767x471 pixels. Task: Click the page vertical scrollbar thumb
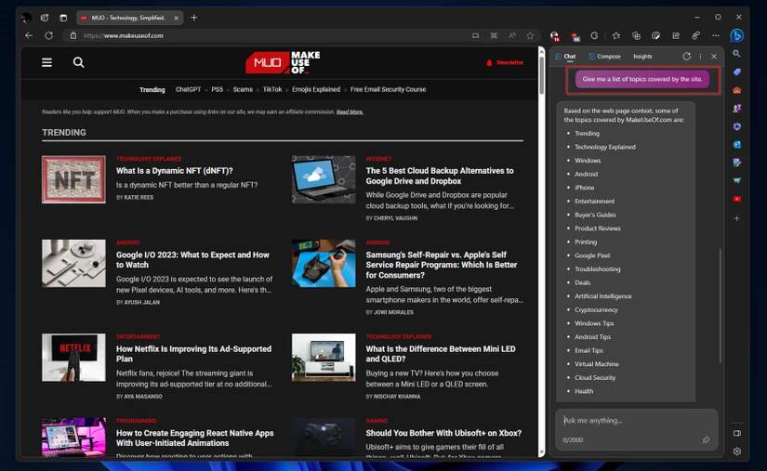[541, 76]
